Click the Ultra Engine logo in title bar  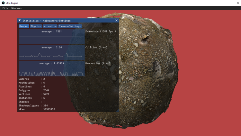3,3
